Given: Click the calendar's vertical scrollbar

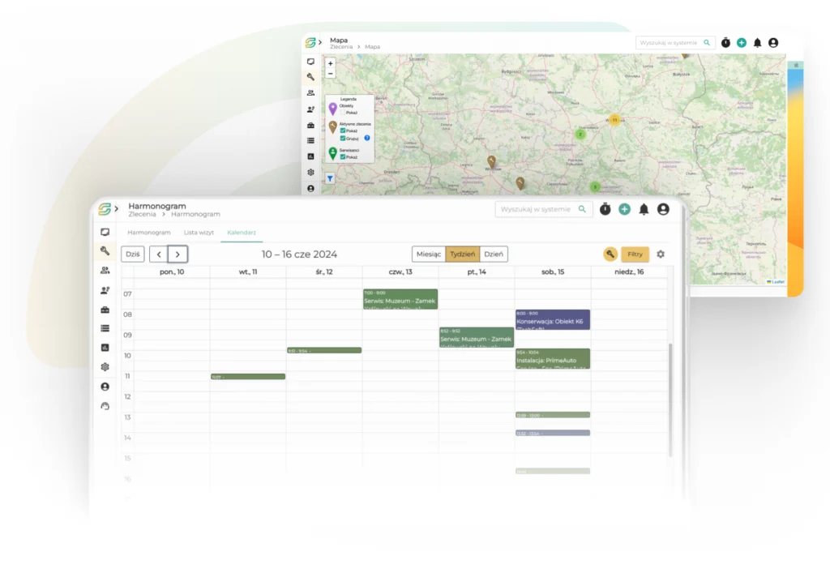Looking at the screenshot, I should click(670, 397).
